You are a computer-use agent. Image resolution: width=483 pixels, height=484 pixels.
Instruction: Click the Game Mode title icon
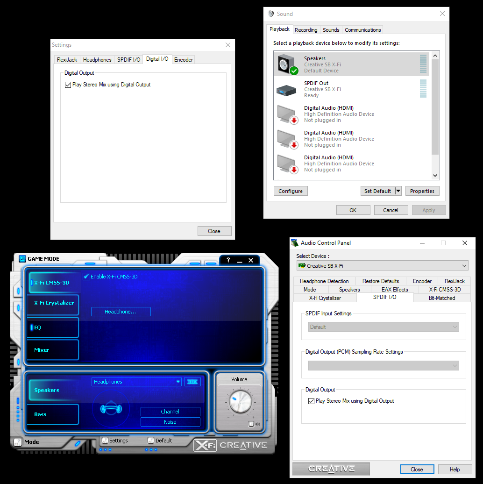tap(22, 259)
